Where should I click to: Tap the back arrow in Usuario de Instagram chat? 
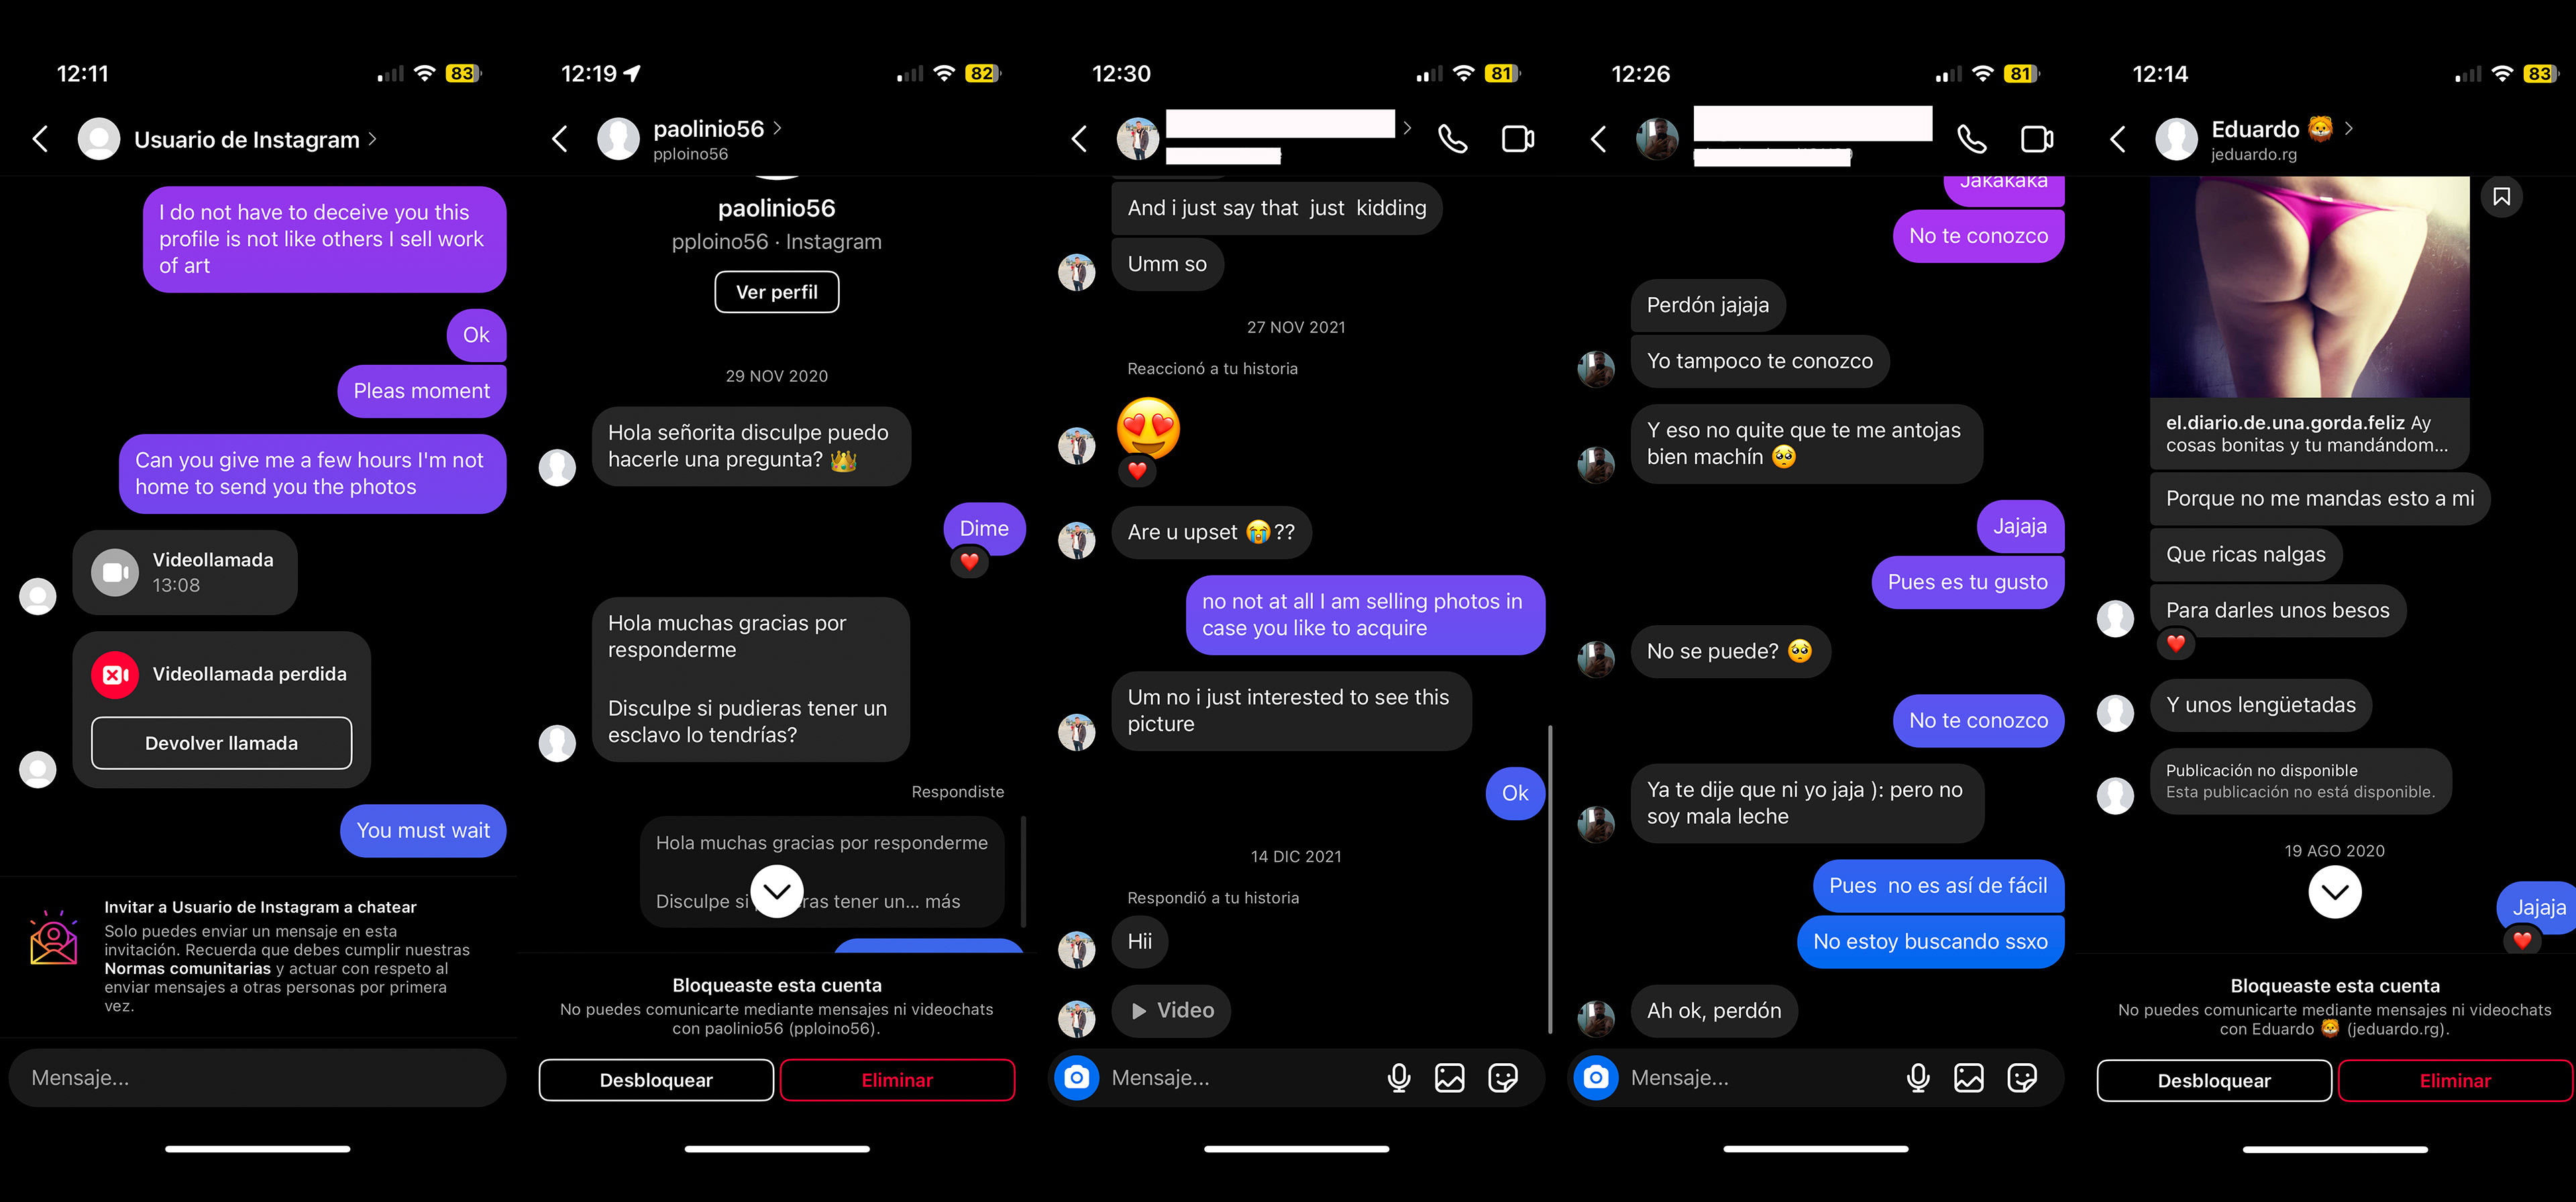40,139
